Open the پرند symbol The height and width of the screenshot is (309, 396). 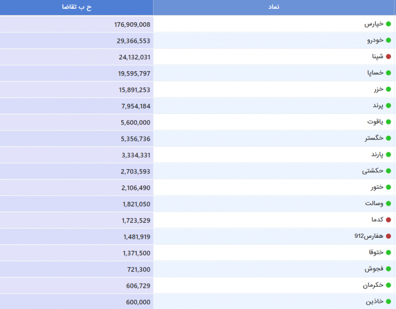pyautogui.click(x=378, y=106)
